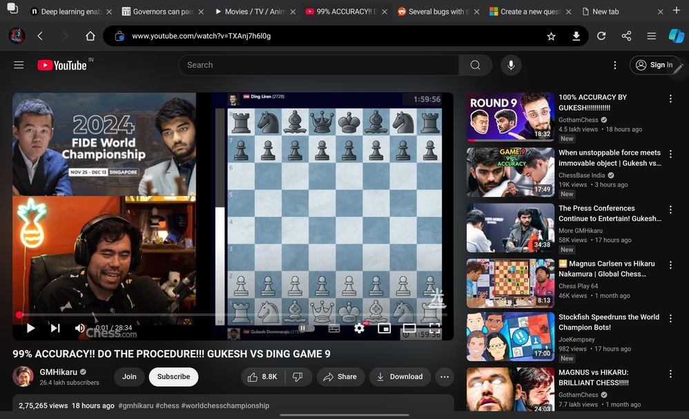Image resolution: width=689 pixels, height=419 pixels.
Task: Open the browser home page
Action: [90, 36]
